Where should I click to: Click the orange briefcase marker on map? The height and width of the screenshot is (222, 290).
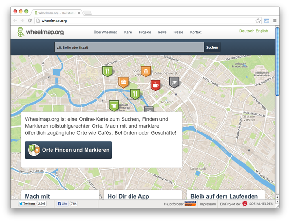(x=123, y=82)
